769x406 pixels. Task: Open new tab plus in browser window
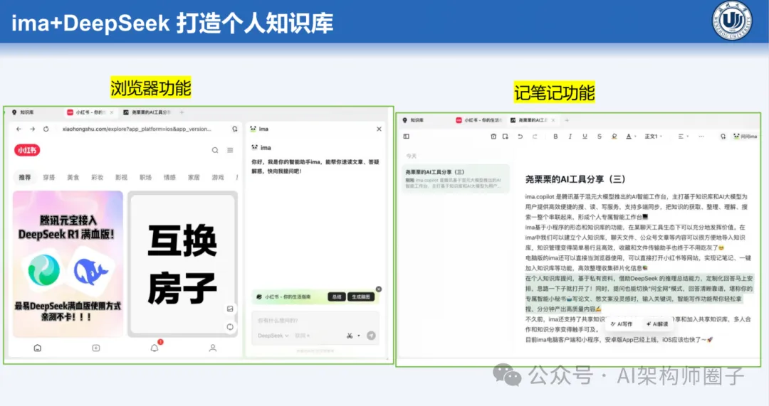pos(182,112)
